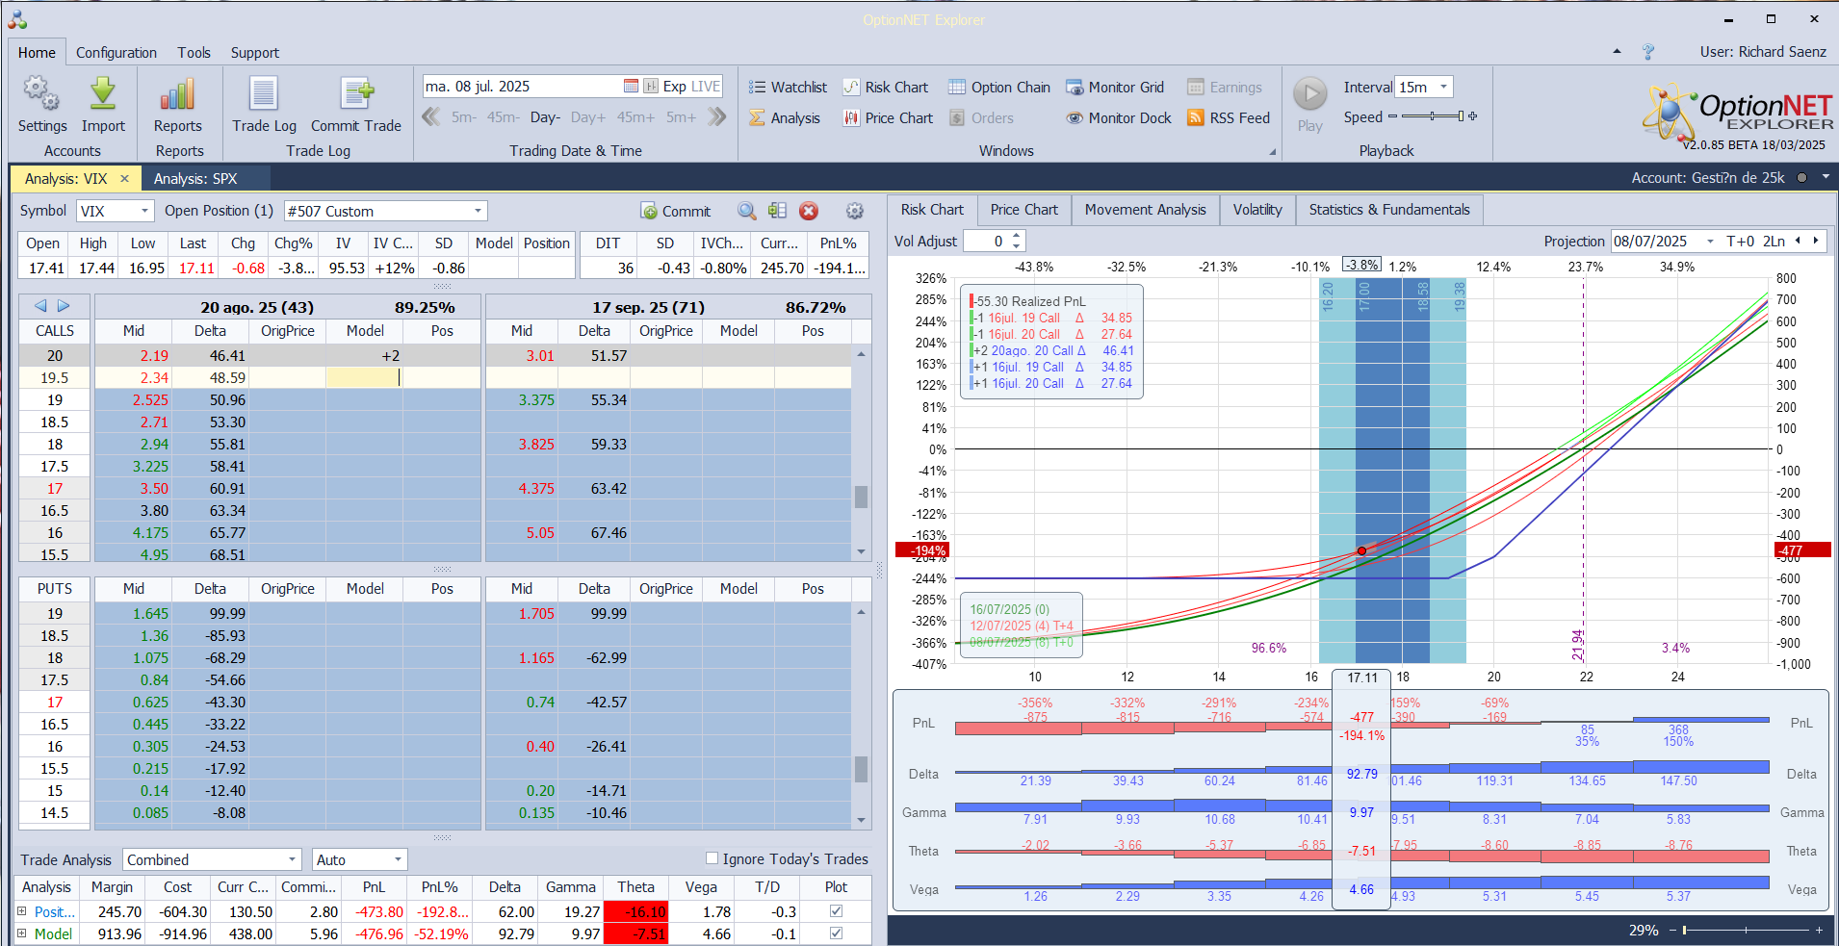Toggle Plot checkbox for Model row
Screen dimensions: 1839x946
(x=836, y=933)
